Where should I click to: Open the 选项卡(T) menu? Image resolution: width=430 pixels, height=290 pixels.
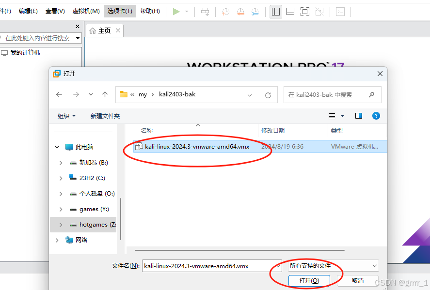(x=120, y=11)
